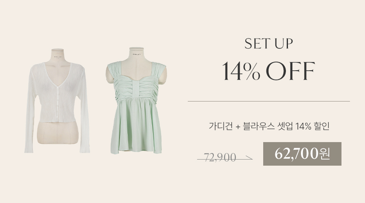Click the exposed mannequin torso below cardigan
Viewport: 365px width, 203px height.
click(58, 132)
